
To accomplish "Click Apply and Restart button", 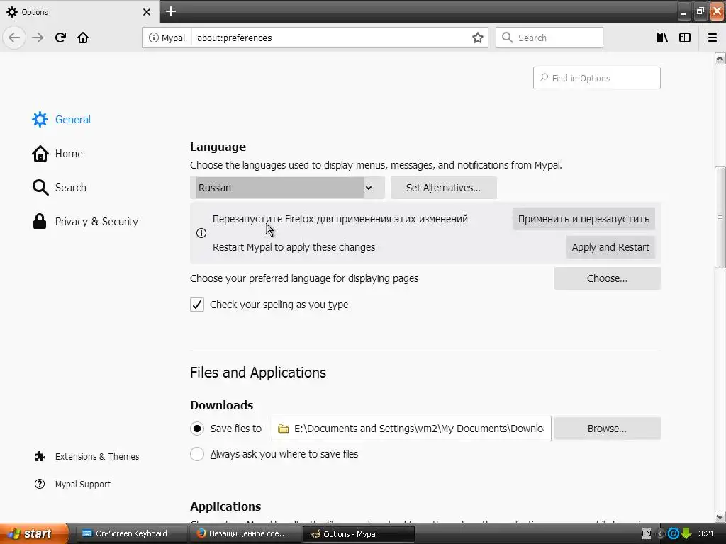I will click(x=610, y=247).
